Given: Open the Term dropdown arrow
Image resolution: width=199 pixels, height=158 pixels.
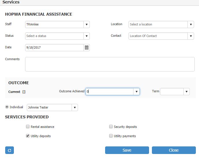Looking at the screenshot, I should pos(186,91).
